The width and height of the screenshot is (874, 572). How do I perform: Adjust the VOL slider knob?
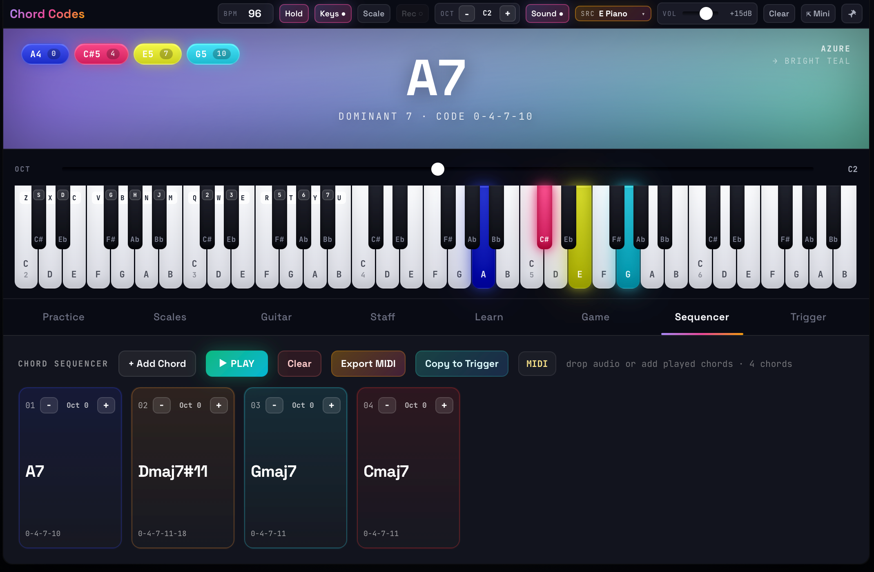click(x=706, y=13)
